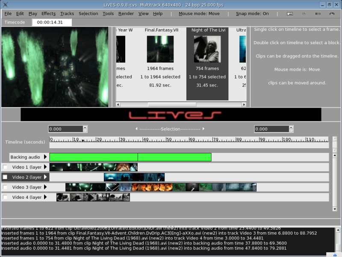Expand the Video 1 track arrow
Image resolution: width=342 pixels, height=257 pixels.
click(45, 167)
